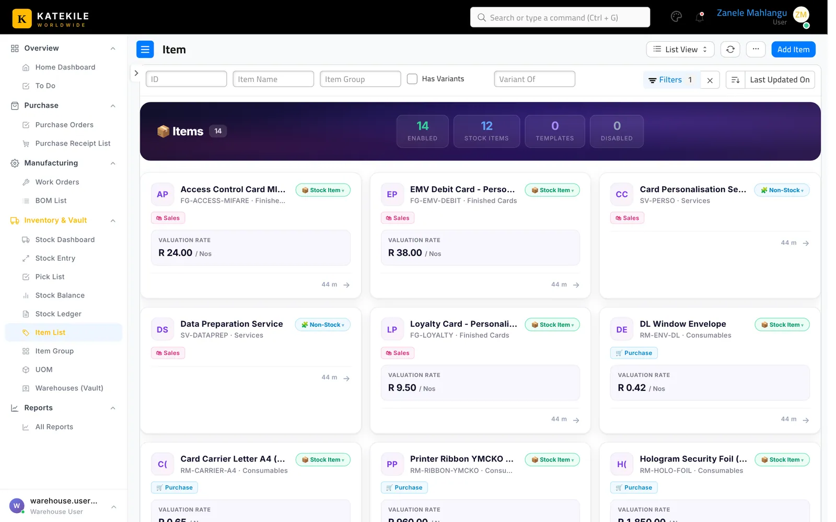Image resolution: width=836 pixels, height=522 pixels.
Task: Click the KATEKILE logo icon
Action: (22, 19)
